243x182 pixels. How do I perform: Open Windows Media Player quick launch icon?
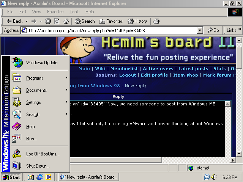click(48, 177)
